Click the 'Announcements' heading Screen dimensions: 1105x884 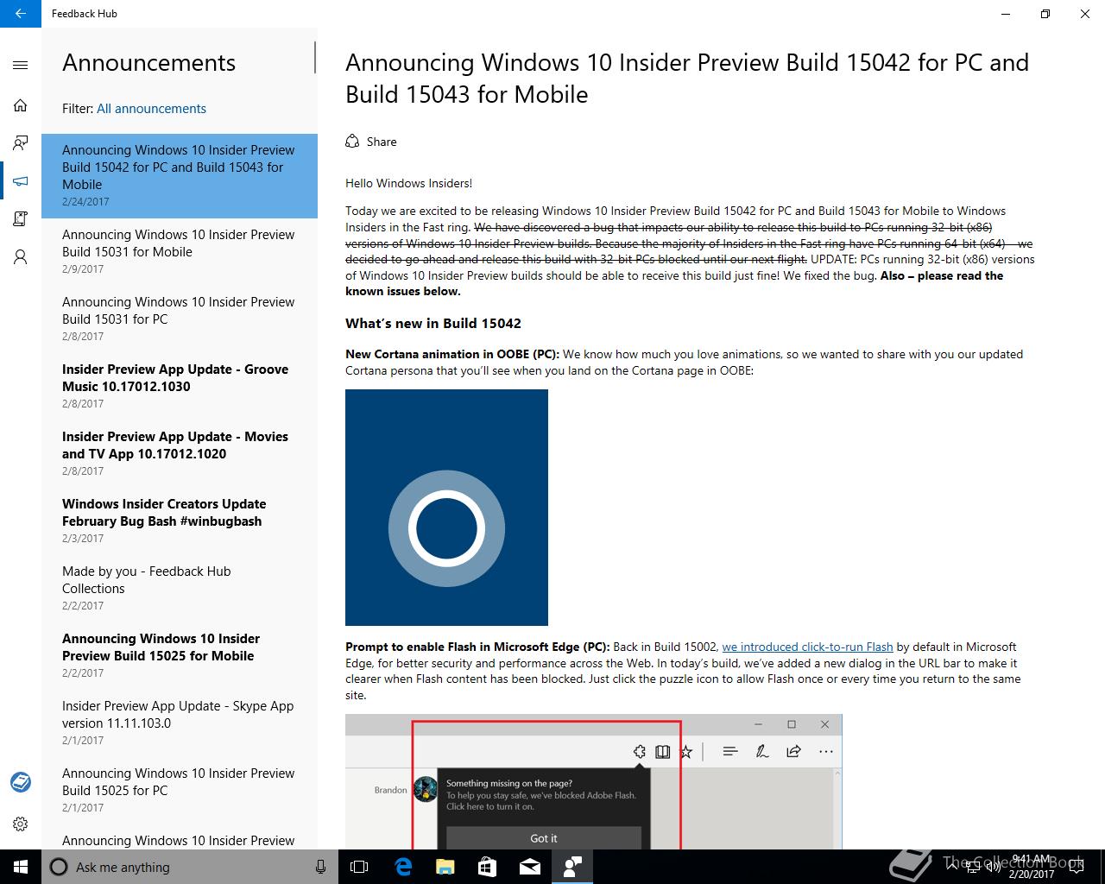(148, 63)
